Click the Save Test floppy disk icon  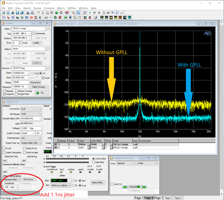coord(17,13)
